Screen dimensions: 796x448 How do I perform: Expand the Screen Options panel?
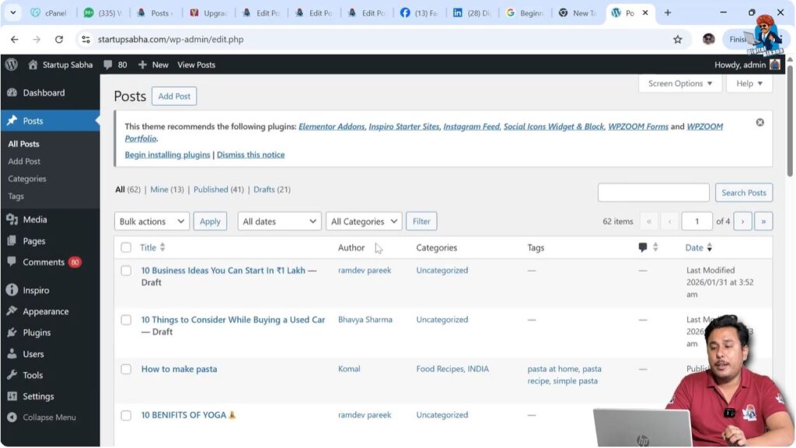[679, 83]
